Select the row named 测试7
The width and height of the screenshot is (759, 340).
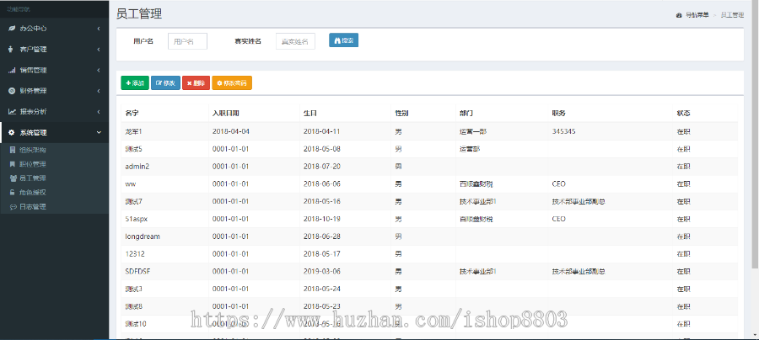tap(429, 201)
